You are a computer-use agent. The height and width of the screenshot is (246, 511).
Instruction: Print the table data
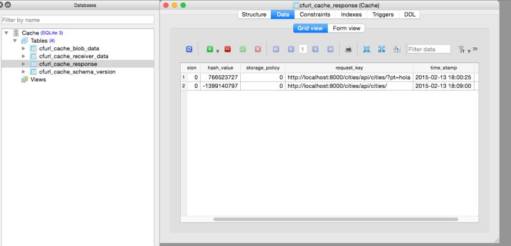pos(348,50)
